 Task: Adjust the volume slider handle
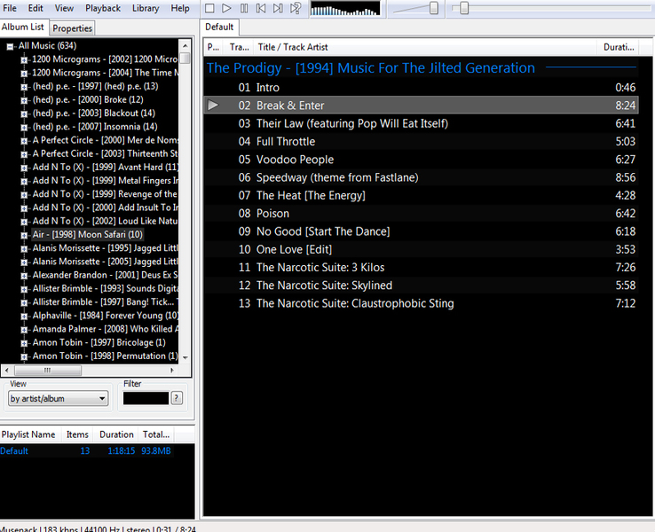point(434,8)
